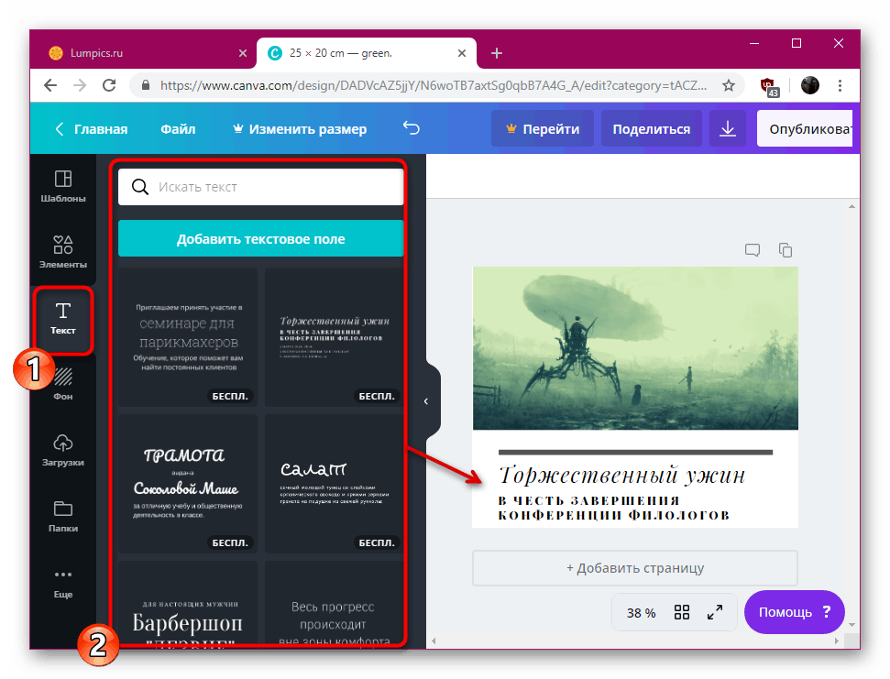The height and width of the screenshot is (679, 890).
Task: Bookmark this page with the star
Action: (729, 85)
